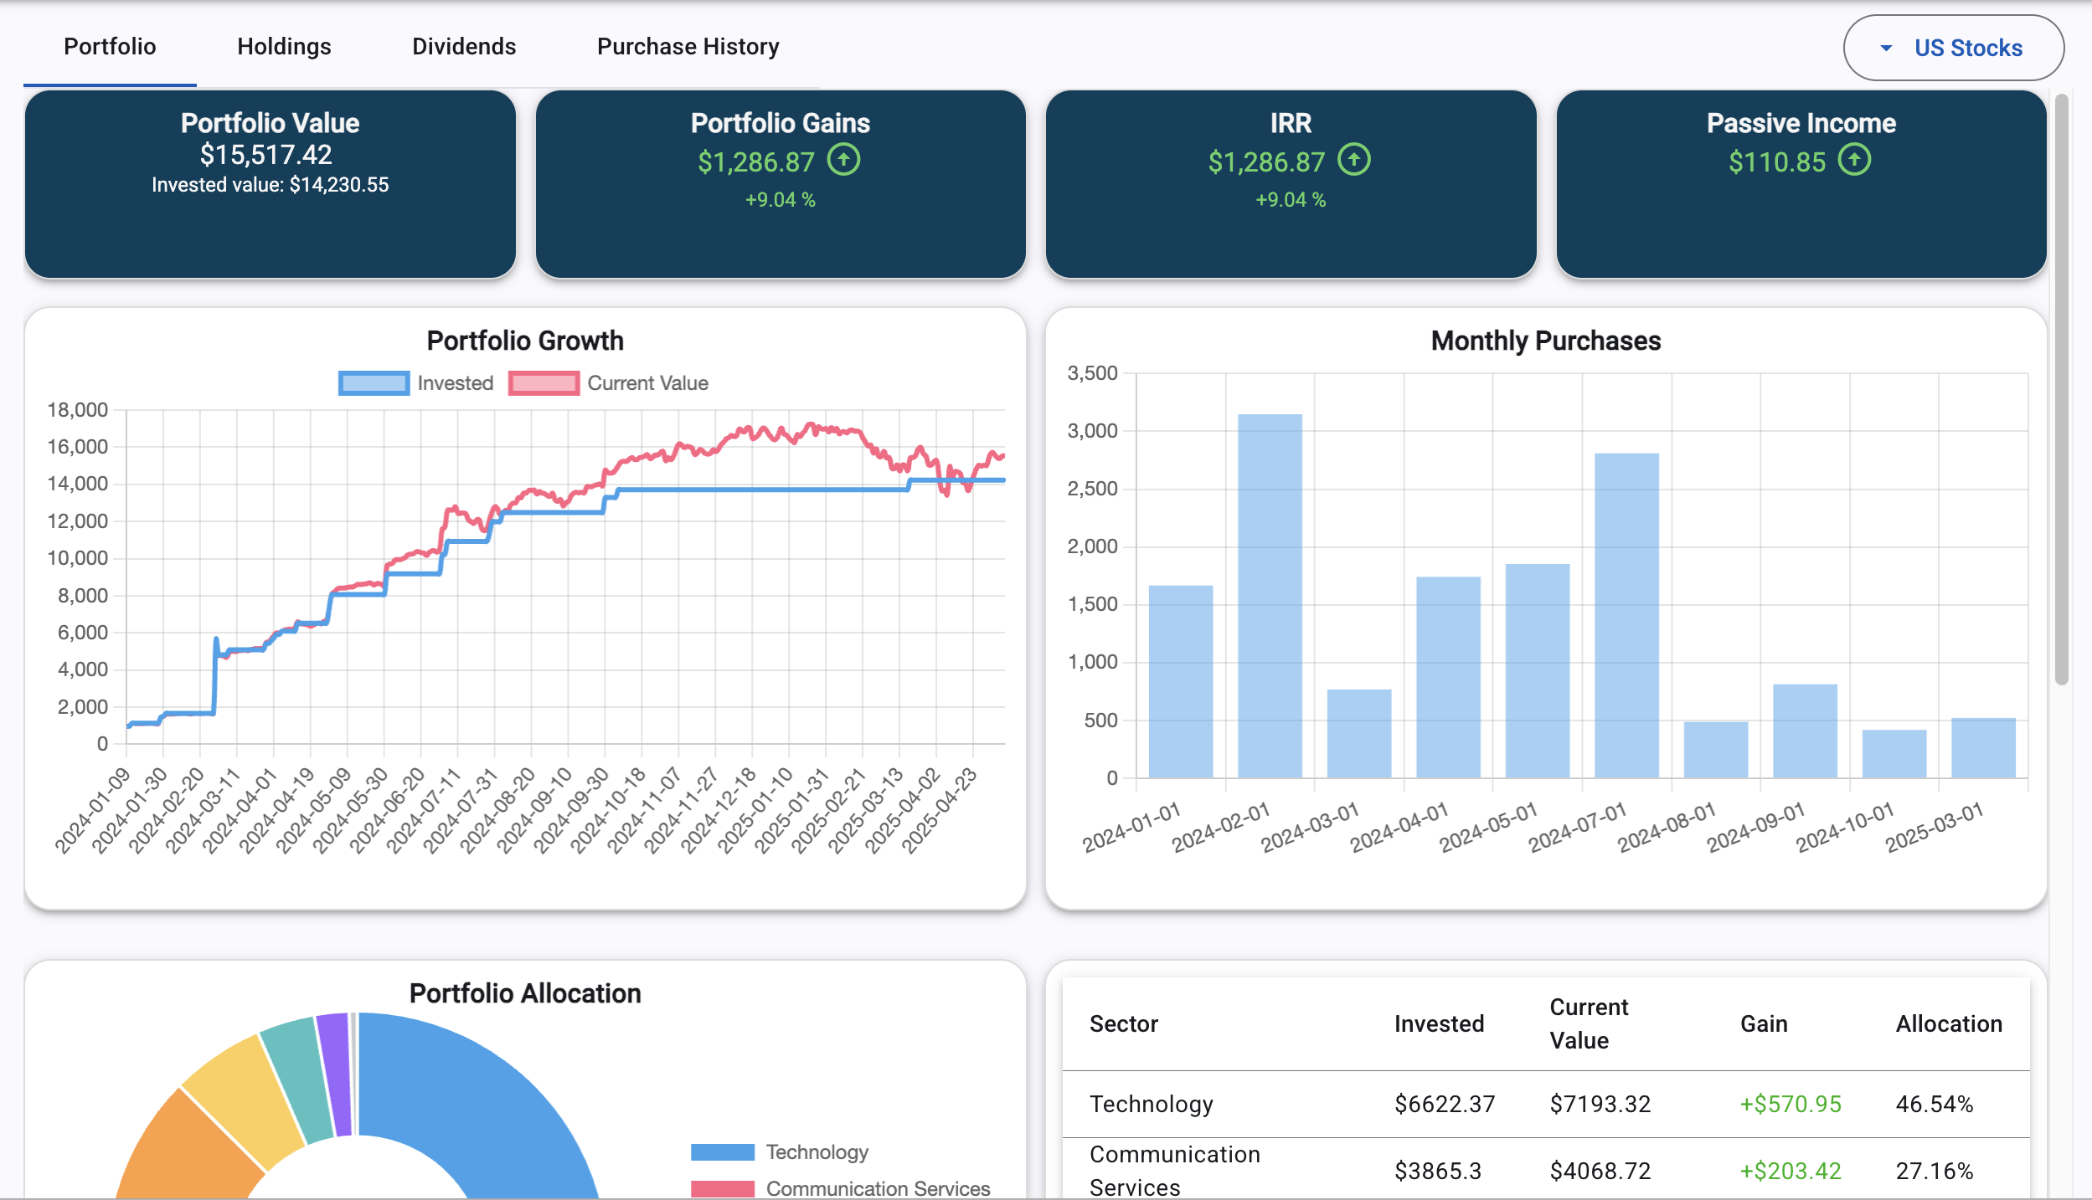Click the purple slice of allocation donut

[338, 1074]
